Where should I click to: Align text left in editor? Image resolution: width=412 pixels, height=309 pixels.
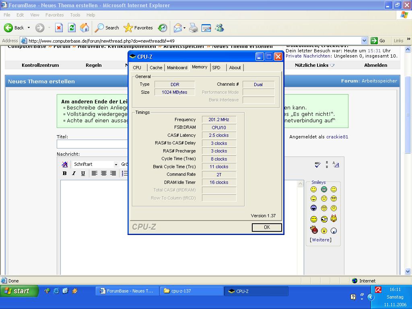(x=94, y=173)
